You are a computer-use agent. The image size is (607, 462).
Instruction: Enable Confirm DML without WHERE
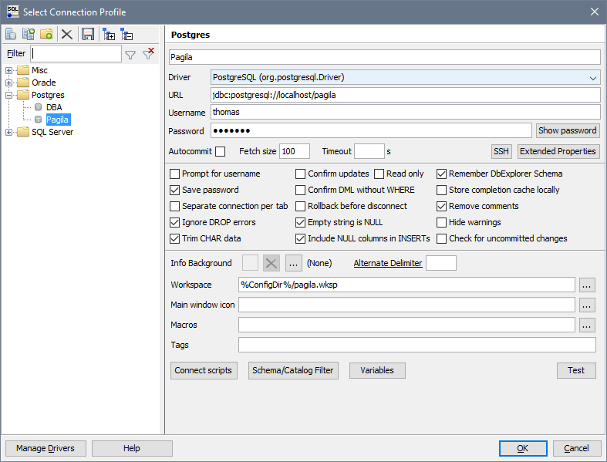300,191
